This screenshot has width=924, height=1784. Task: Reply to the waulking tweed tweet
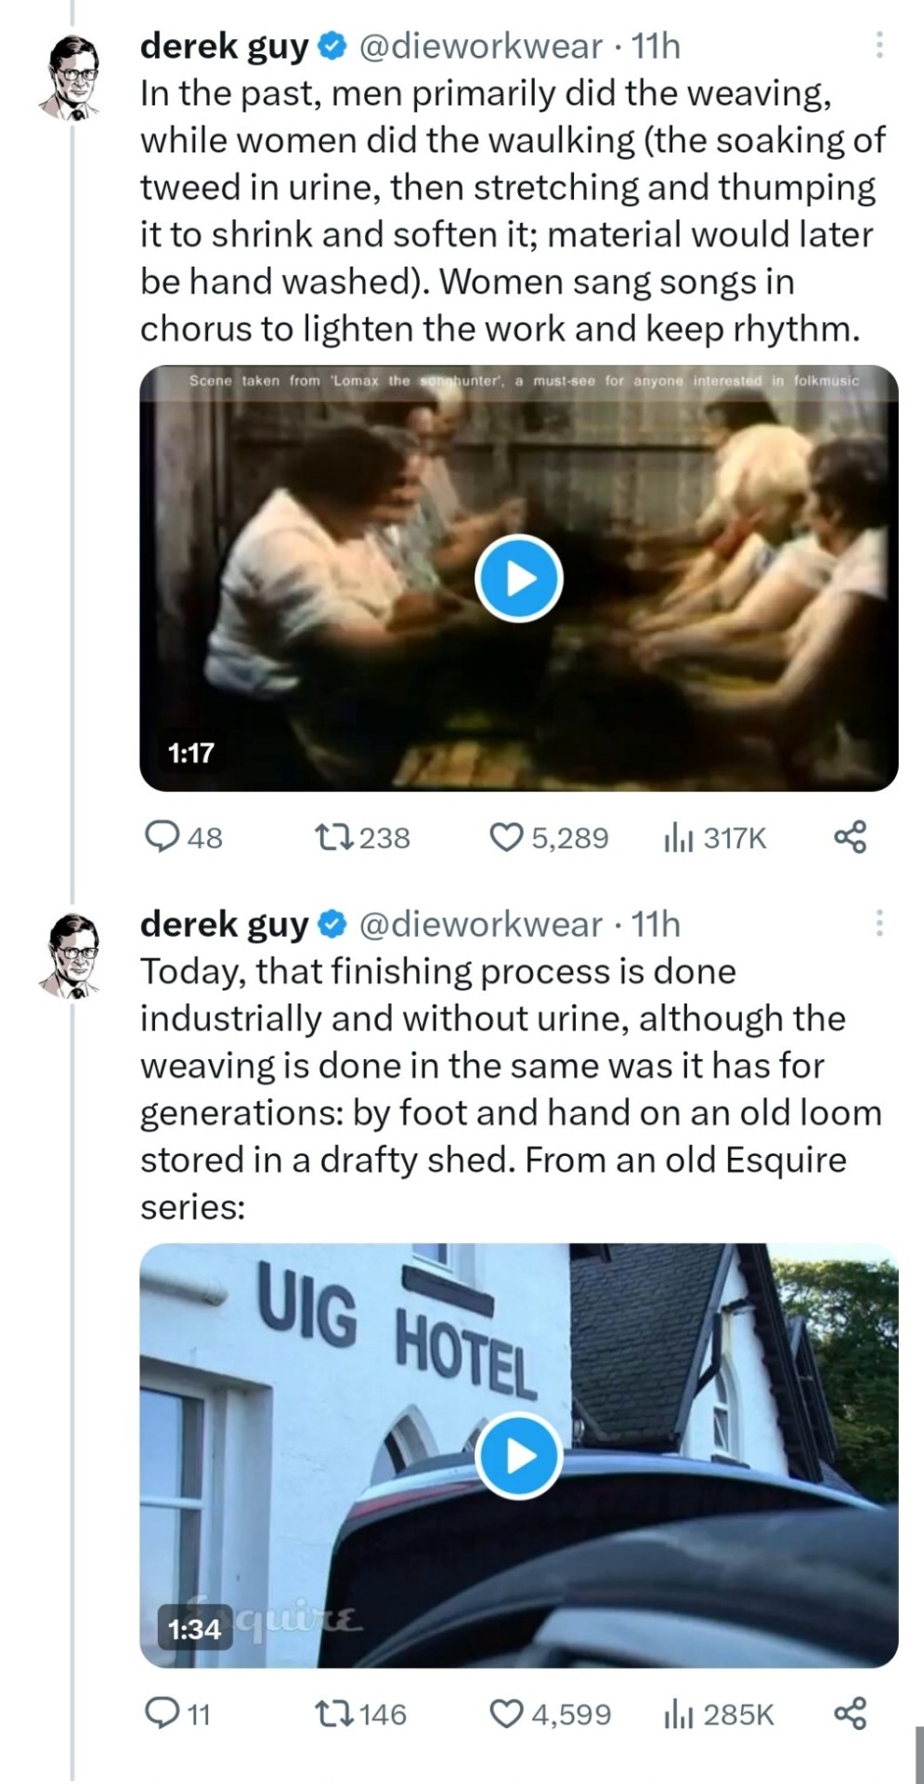(x=163, y=837)
